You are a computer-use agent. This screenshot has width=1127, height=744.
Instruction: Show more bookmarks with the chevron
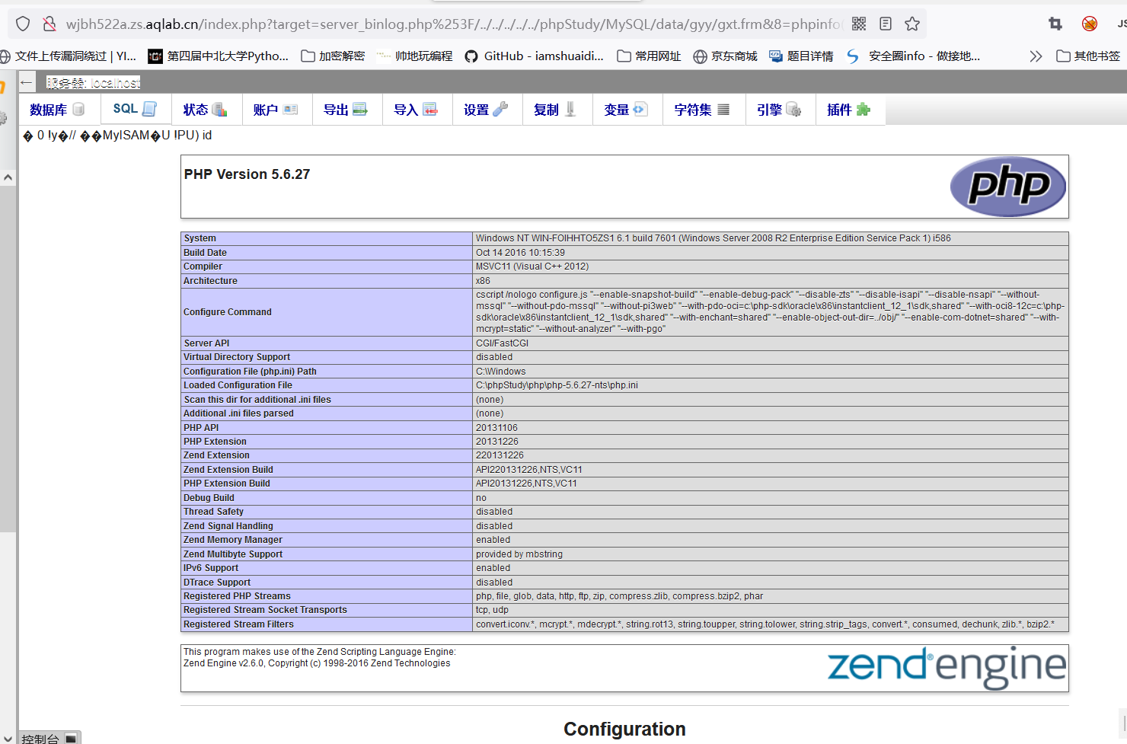pyautogui.click(x=1036, y=56)
